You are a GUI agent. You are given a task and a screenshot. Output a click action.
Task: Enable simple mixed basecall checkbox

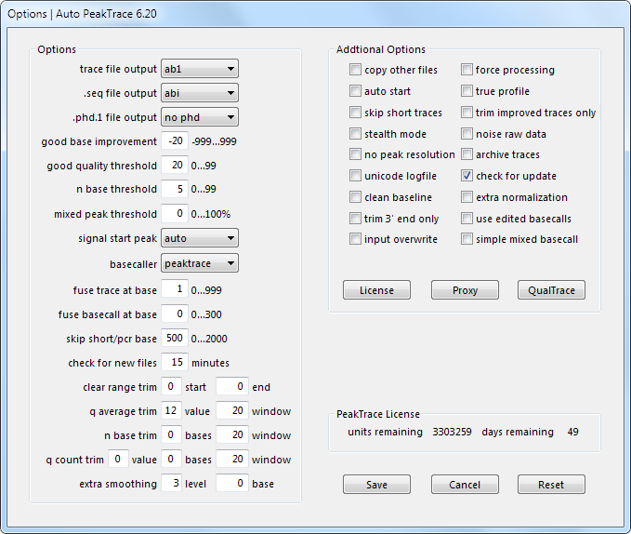click(467, 239)
